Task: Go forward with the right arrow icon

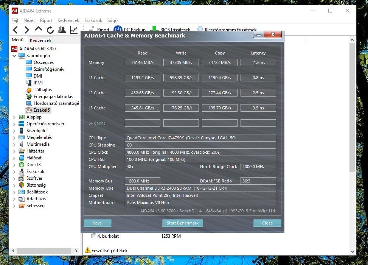Action: point(27,30)
